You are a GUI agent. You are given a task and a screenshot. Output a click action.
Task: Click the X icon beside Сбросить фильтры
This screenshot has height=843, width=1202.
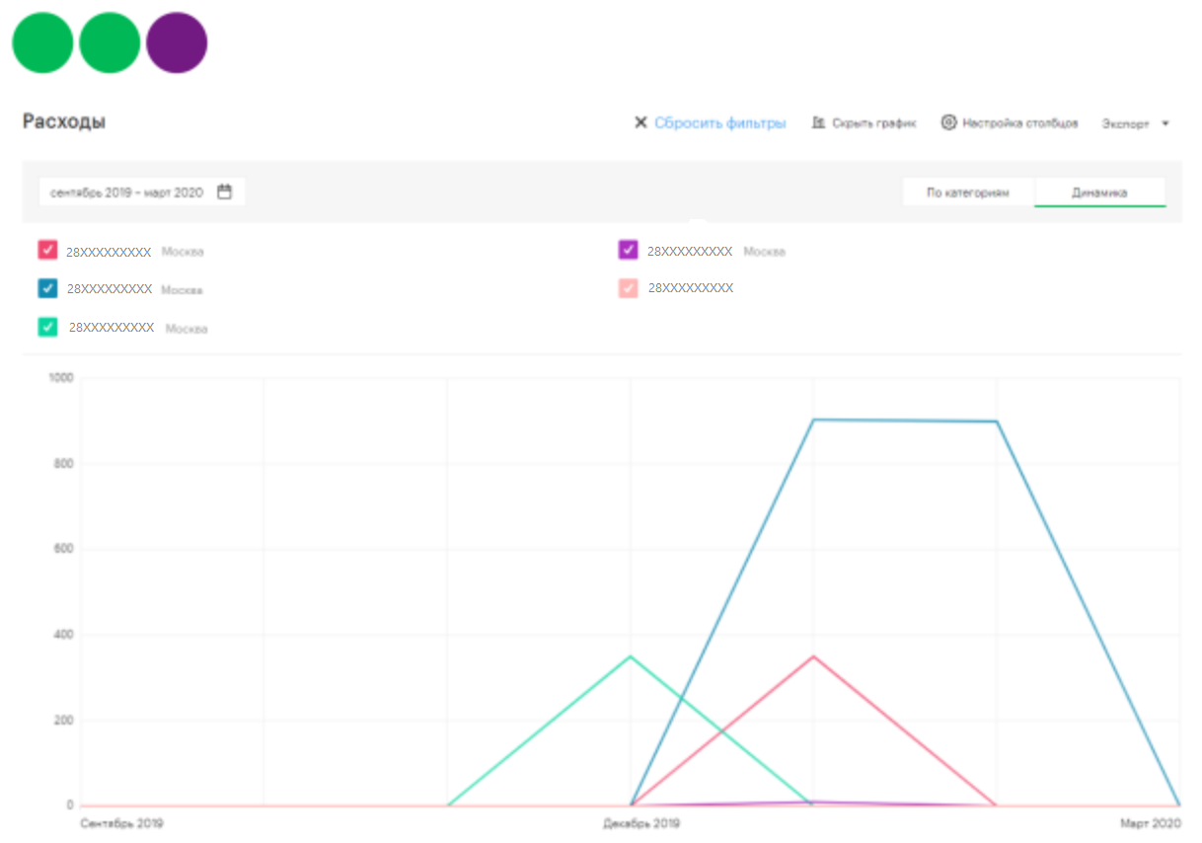tap(640, 122)
